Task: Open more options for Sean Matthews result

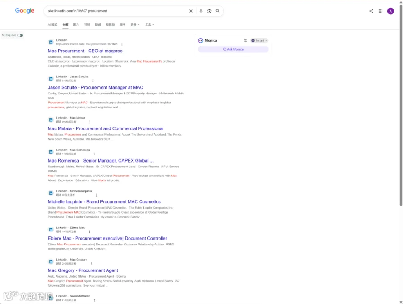Action: tap(94, 300)
